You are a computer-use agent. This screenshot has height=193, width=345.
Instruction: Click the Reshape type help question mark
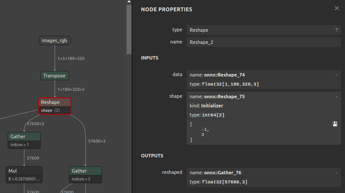tap(336, 30)
